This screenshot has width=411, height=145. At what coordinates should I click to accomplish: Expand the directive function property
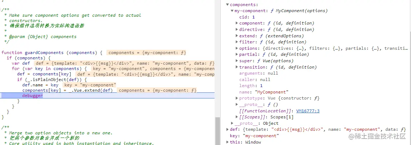click(x=237, y=29)
